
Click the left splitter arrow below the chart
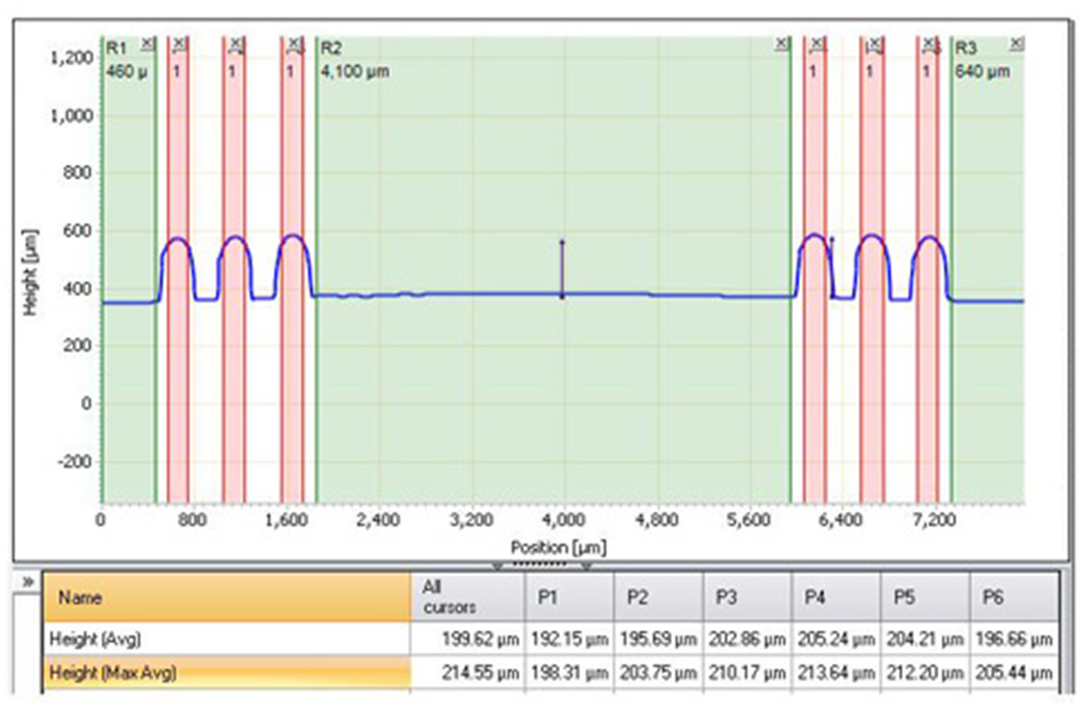[496, 567]
